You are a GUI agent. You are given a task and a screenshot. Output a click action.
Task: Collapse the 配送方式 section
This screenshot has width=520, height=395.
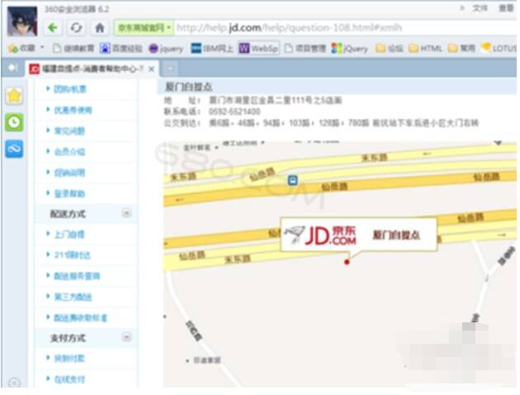tap(126, 212)
